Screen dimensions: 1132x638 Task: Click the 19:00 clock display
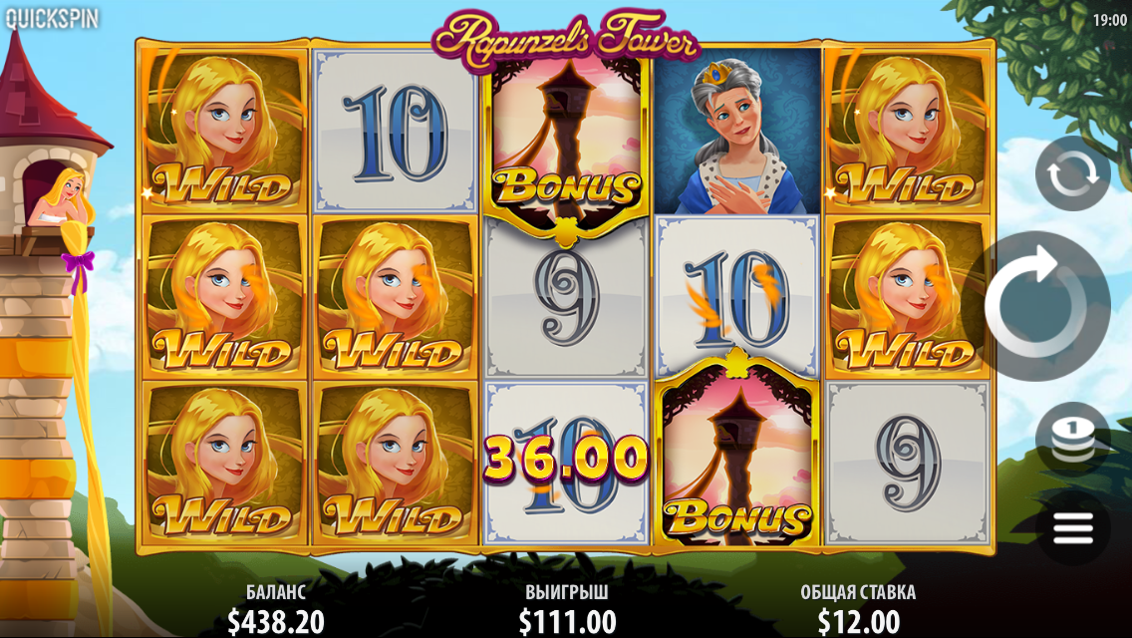pos(1110,20)
